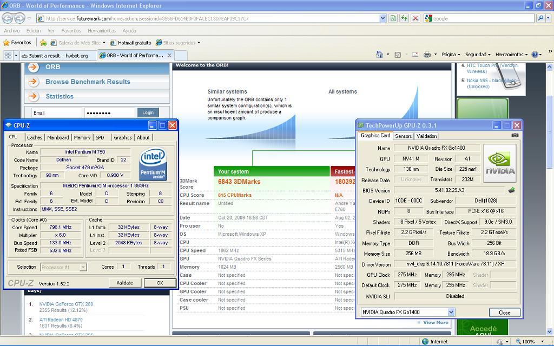Viewport: 554px width, 346px height.
Task: Click the Login button on ORB page
Action: point(148,112)
